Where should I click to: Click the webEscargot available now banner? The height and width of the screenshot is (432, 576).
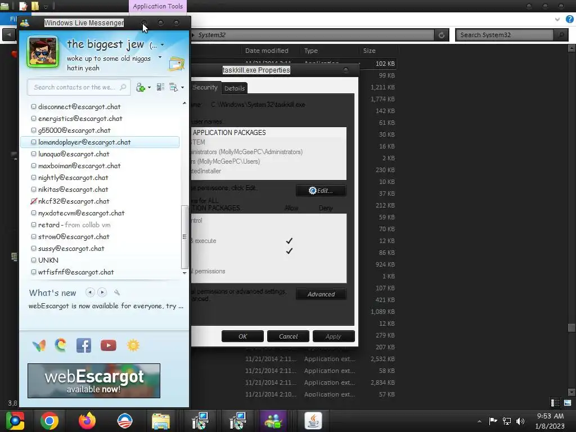coord(94,381)
